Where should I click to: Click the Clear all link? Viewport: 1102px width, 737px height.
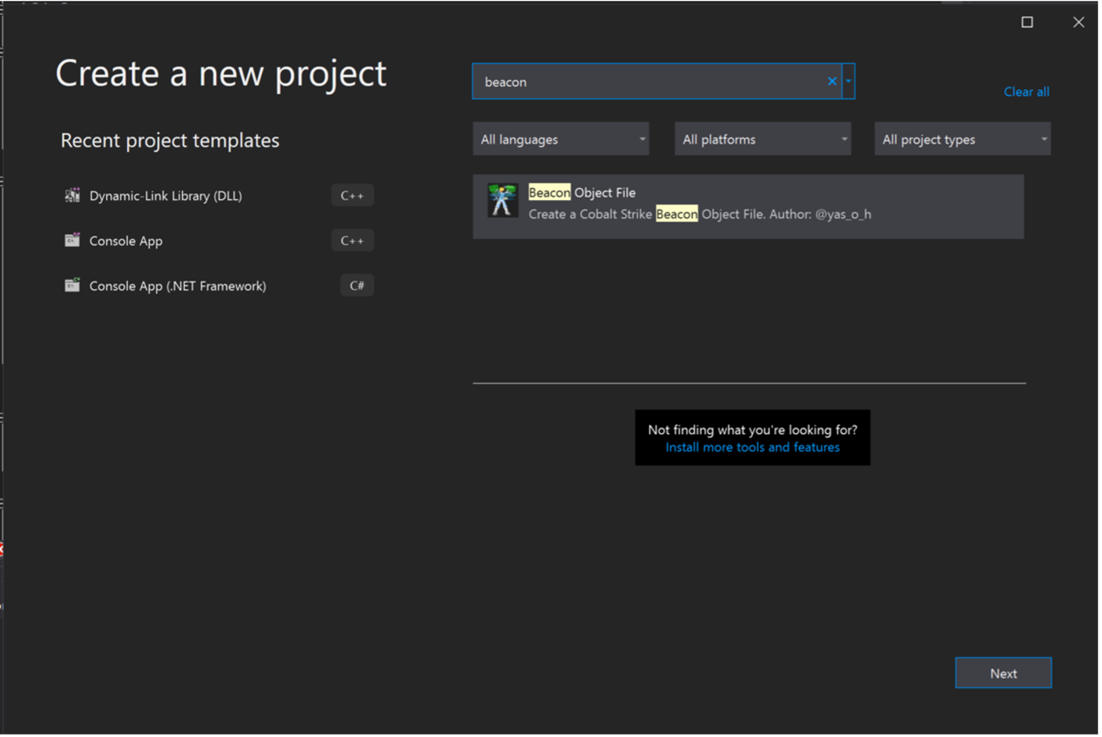tap(1026, 92)
